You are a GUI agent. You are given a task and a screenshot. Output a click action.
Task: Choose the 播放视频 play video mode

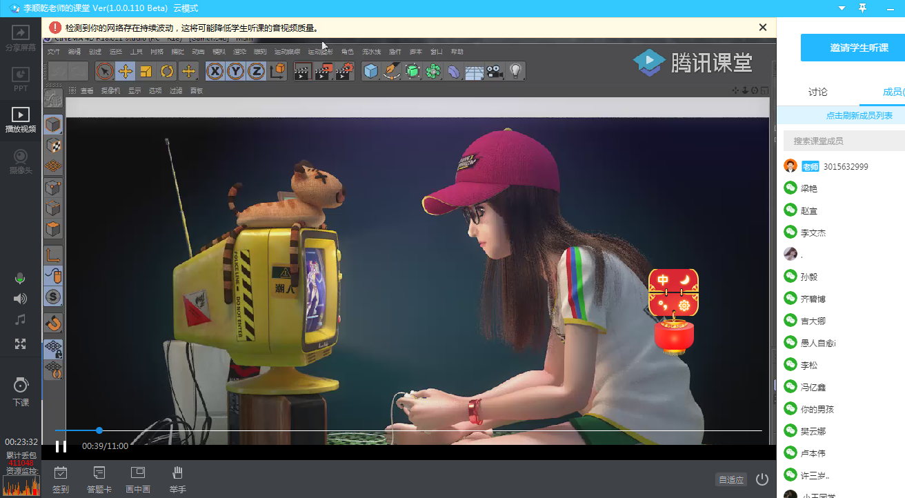click(20, 120)
